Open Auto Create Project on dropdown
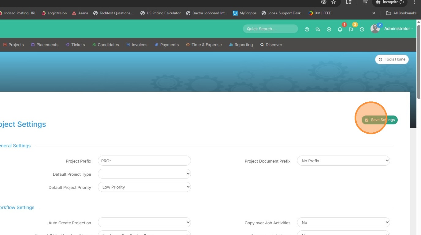Screen dimensions: 421x235 click(x=144, y=222)
